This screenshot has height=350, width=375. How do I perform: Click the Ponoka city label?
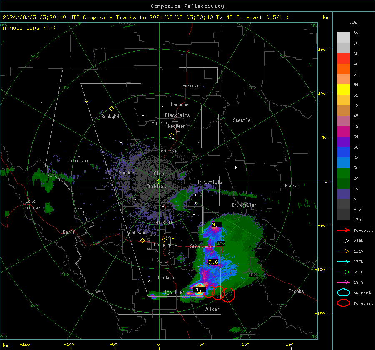pos(190,86)
